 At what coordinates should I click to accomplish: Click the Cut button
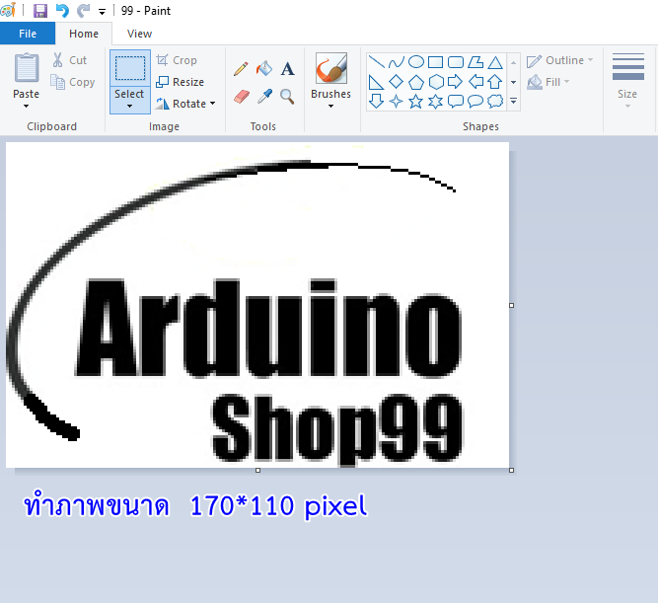coord(70,60)
